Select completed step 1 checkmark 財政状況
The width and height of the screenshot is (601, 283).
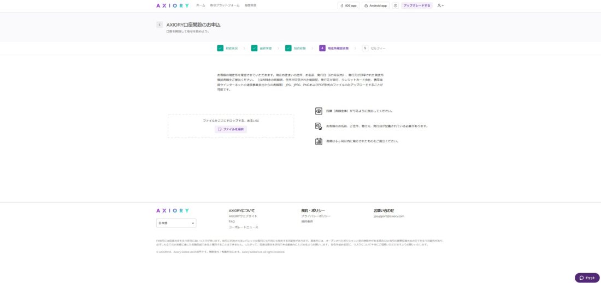pos(220,48)
